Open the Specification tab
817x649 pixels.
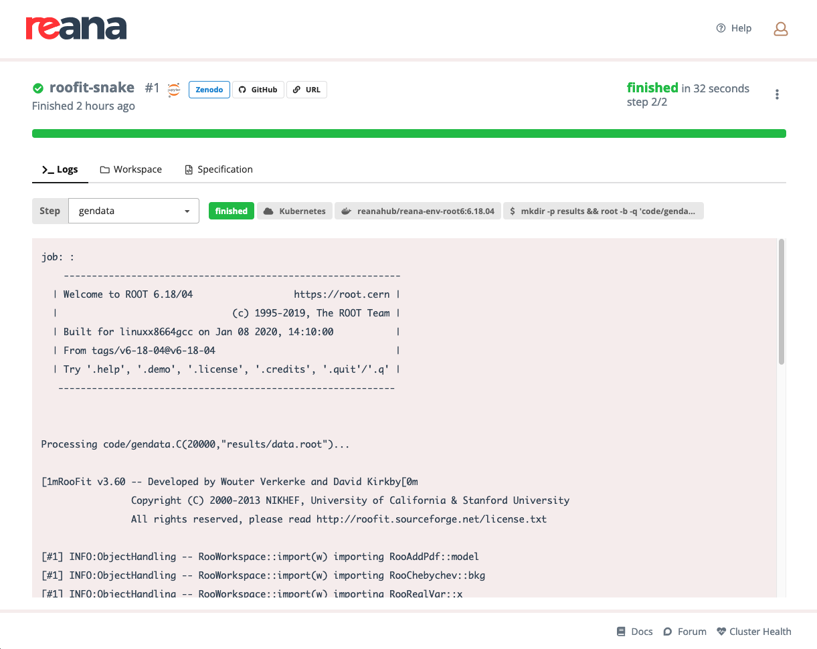tap(218, 169)
